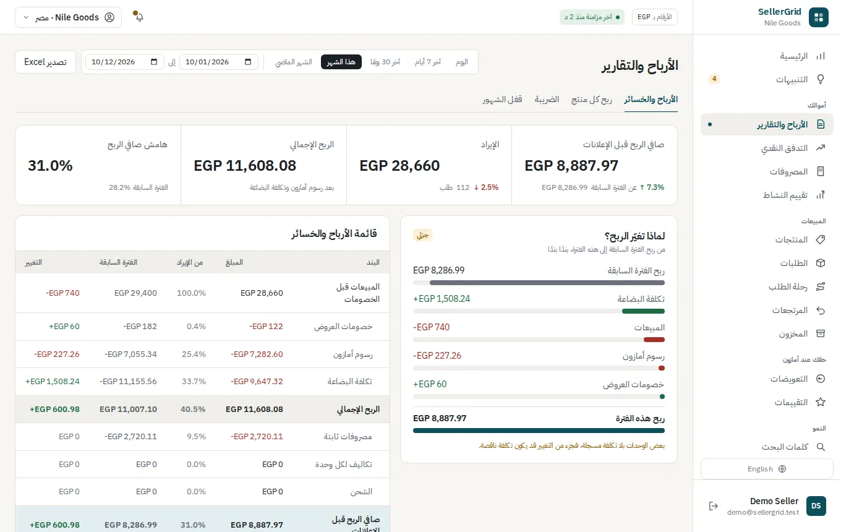Screen dimensions: 841x532
Task: Click the return arrow icon beside المرتجعات
Action: pos(821,310)
